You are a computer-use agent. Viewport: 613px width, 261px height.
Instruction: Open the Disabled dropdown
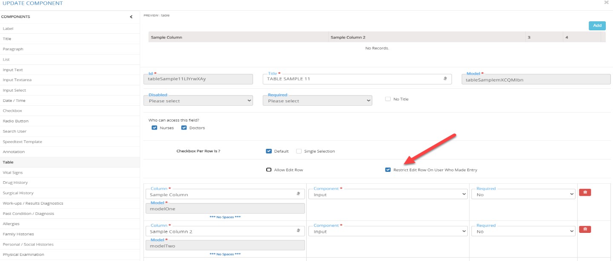coord(198,101)
